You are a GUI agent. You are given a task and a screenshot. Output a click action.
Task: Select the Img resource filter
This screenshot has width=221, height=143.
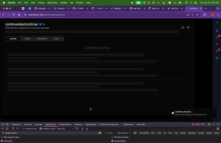coord(176,133)
